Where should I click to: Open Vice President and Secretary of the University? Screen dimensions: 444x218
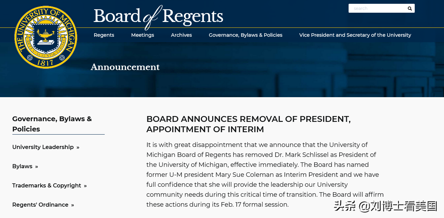coord(355,35)
